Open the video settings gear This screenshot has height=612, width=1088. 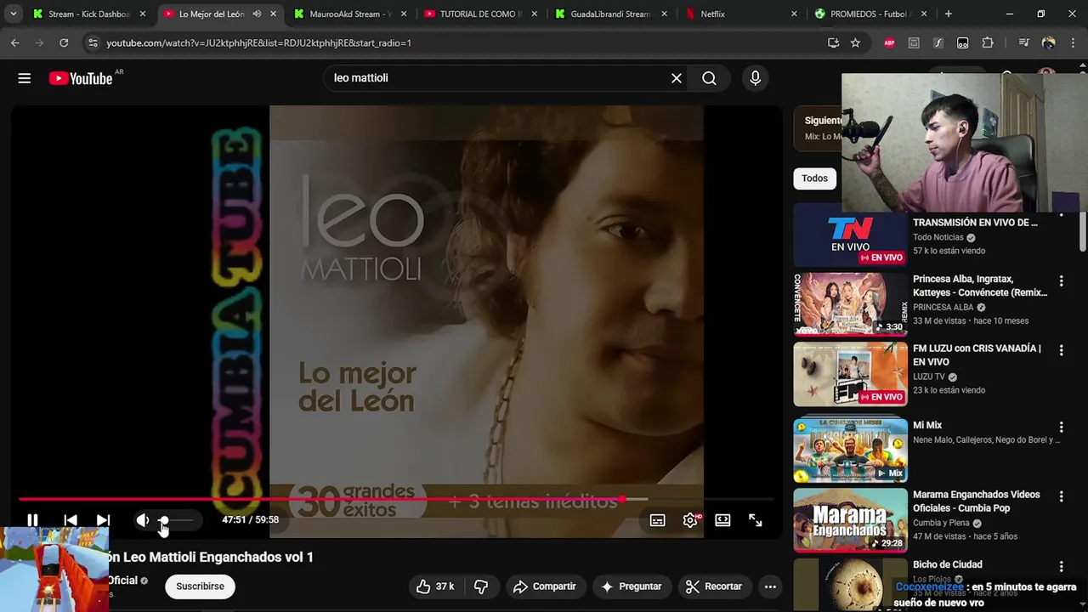690,520
